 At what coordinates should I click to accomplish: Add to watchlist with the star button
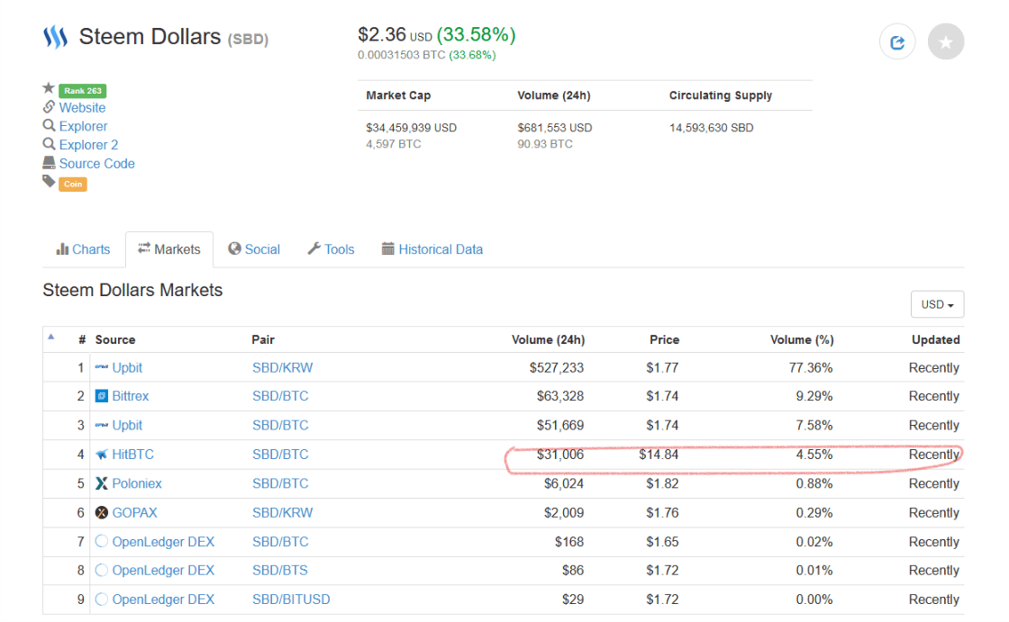945,41
